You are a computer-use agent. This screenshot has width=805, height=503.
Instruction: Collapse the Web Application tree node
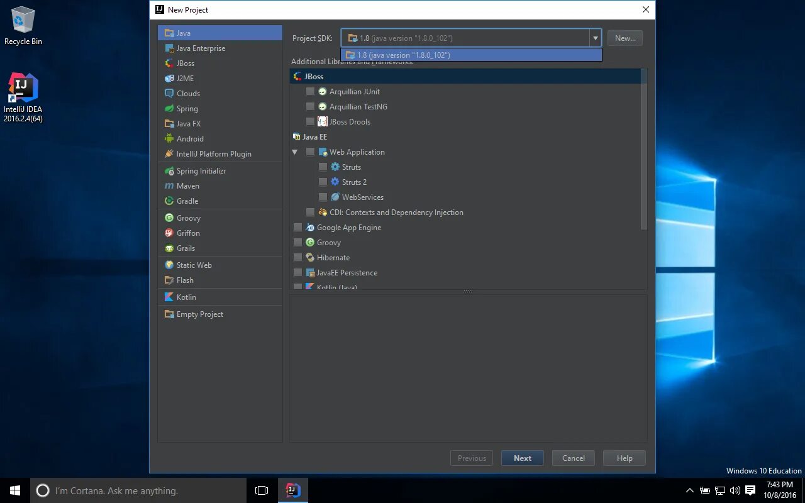(294, 152)
